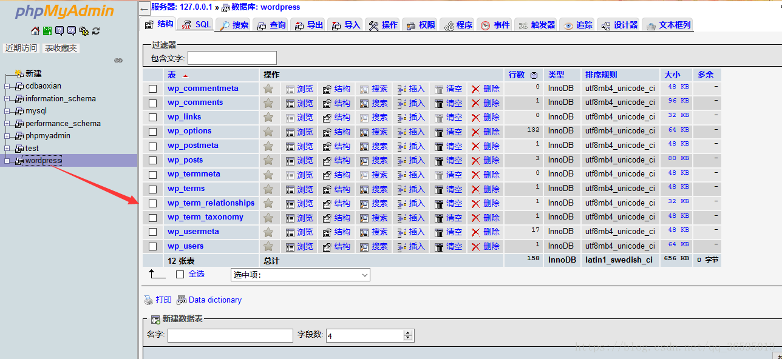Click the 表收藏夹 button
Viewport: 782px width, 359px height.
(61, 48)
